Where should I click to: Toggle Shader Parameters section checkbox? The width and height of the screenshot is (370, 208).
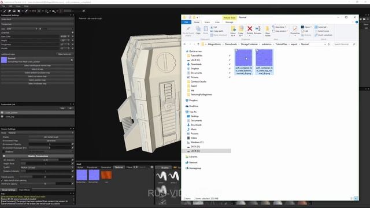click(4, 156)
